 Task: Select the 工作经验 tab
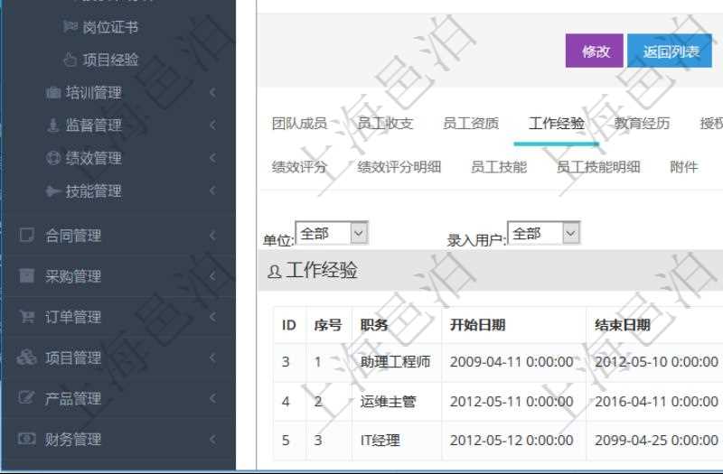coord(557,124)
